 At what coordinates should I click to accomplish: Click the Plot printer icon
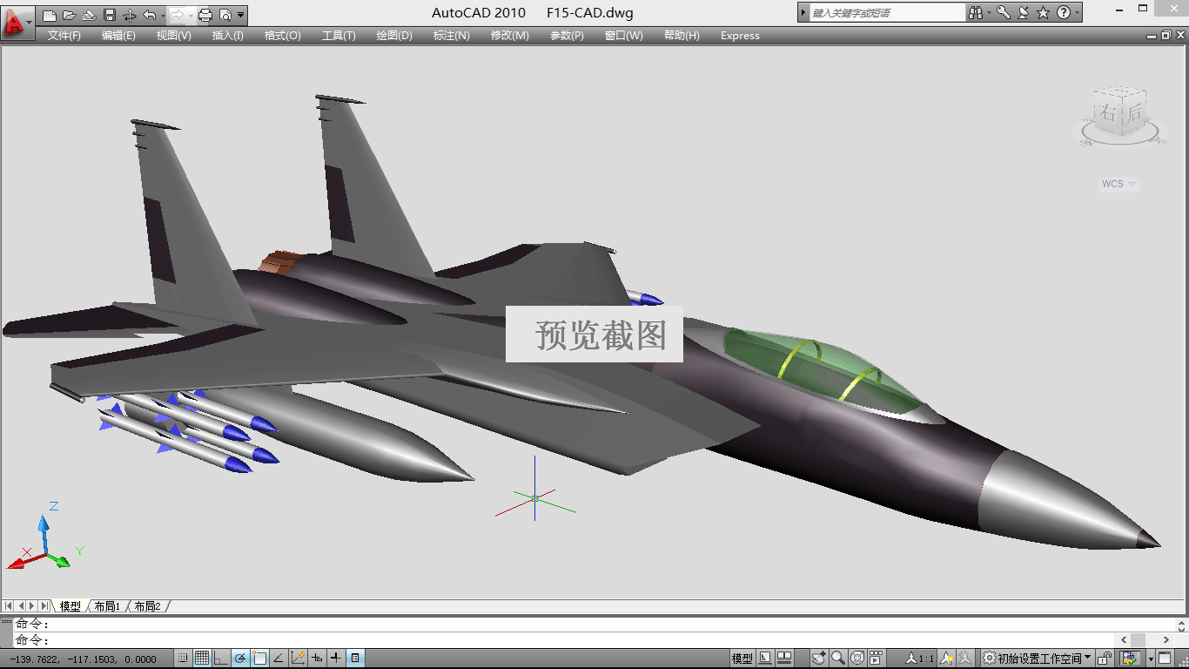[205, 15]
